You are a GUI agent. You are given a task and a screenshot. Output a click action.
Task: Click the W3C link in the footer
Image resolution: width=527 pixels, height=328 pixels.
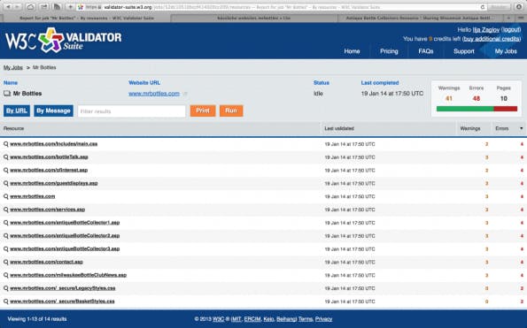(x=218, y=319)
